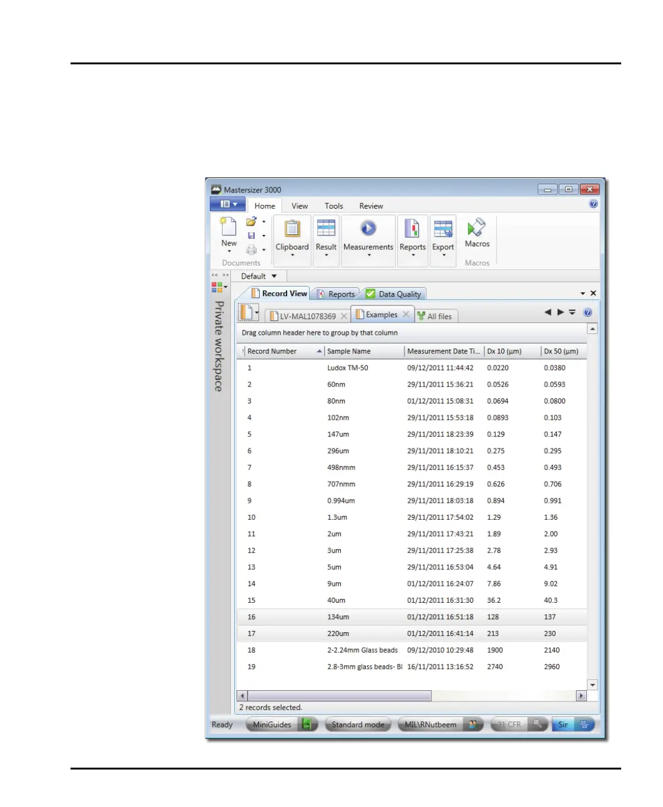Click the vertical scrollbar up arrow
Image resolution: width=663 pixels, height=807 pixels.
(592, 329)
